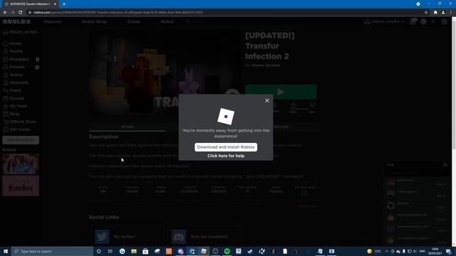Click the thumbs up like icon

coord(294,105)
